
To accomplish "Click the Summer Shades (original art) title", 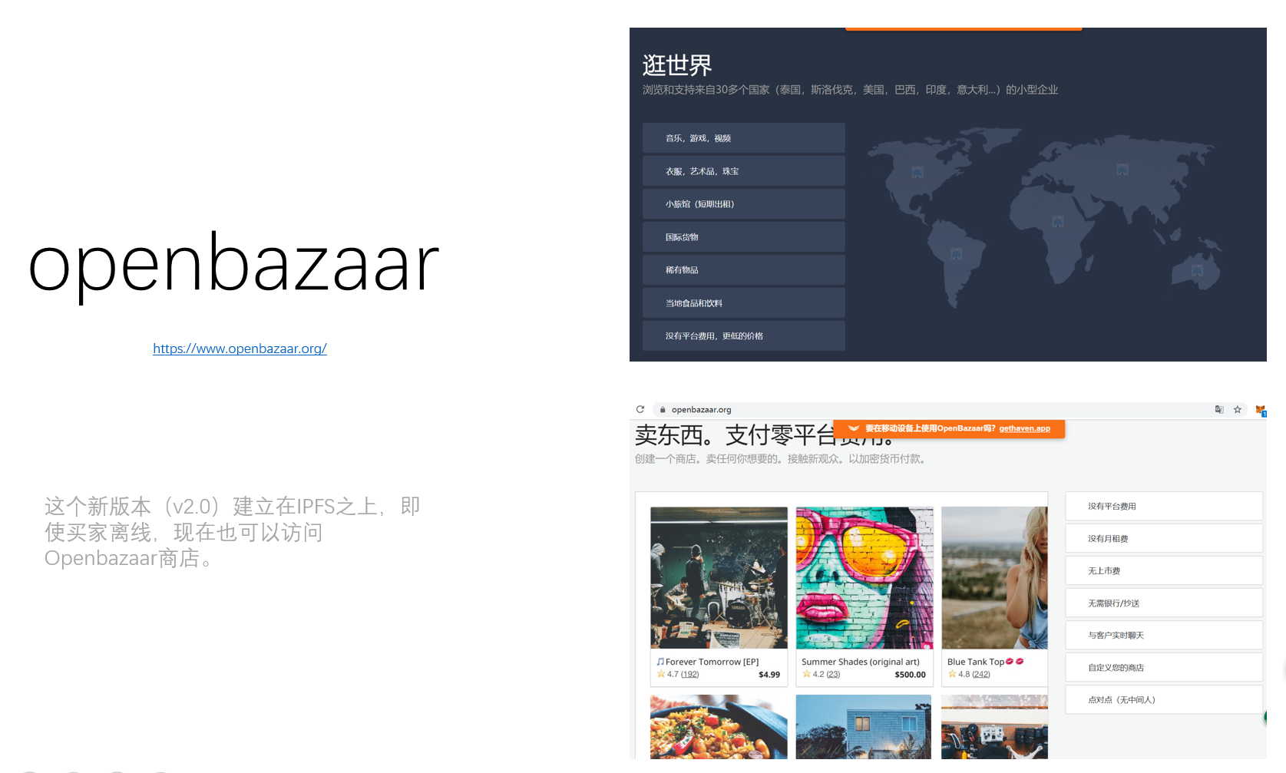I will click(861, 662).
